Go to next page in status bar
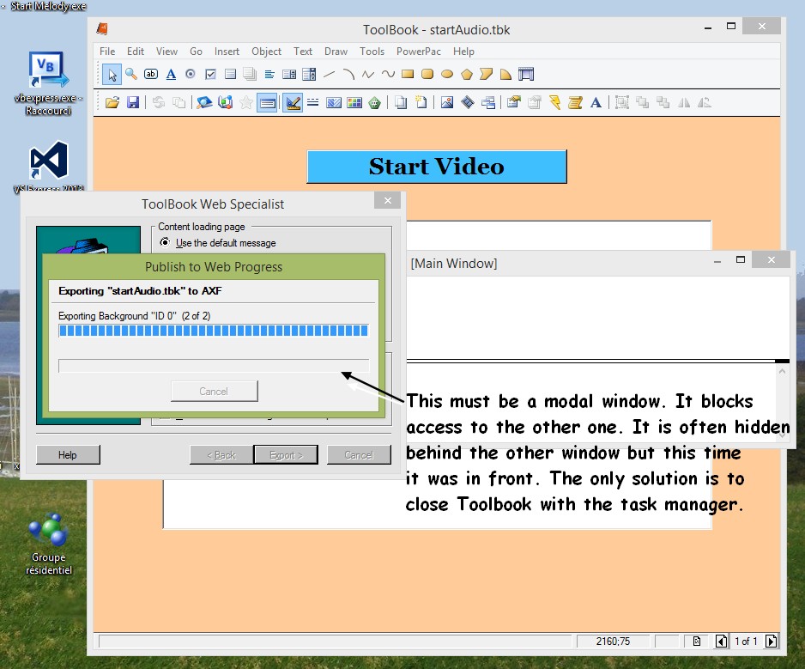805x669 pixels. pos(771,641)
